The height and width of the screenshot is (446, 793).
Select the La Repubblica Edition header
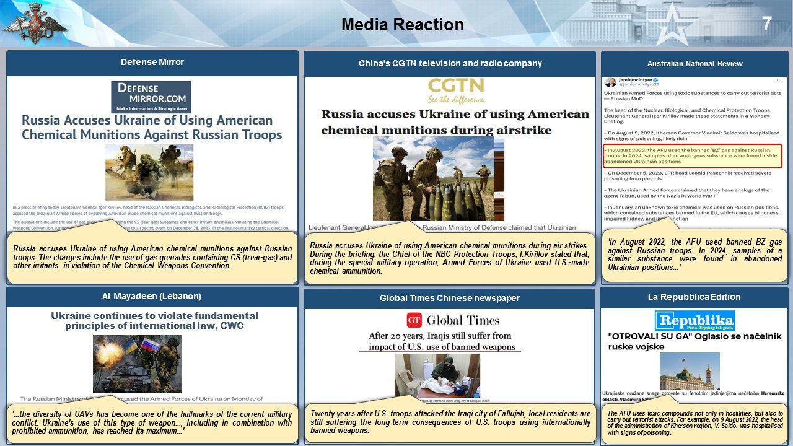pyautogui.click(x=694, y=297)
